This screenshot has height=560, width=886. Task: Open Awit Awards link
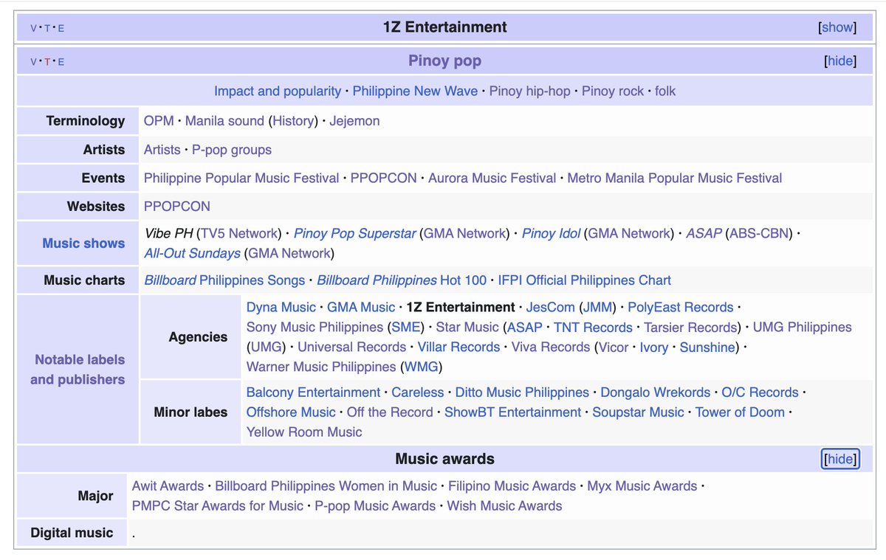tap(168, 486)
